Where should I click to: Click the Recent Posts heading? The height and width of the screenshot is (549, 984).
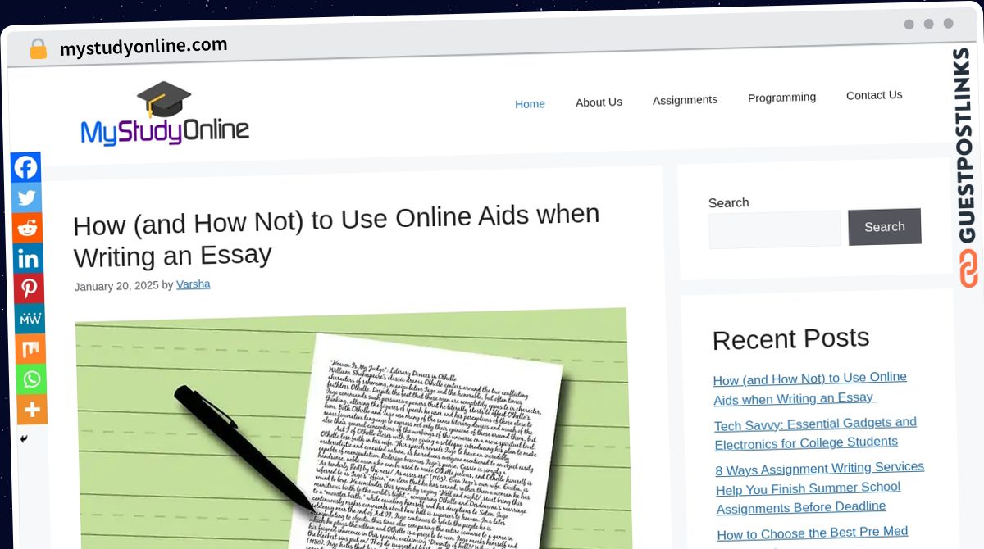790,339
